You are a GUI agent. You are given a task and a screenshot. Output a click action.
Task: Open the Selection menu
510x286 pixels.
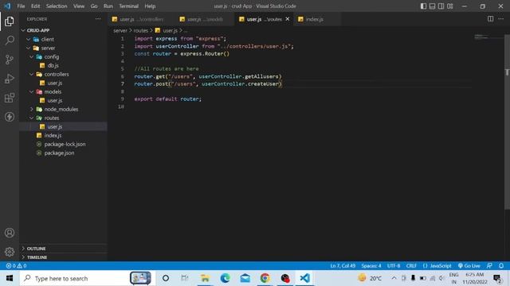[x=57, y=6]
